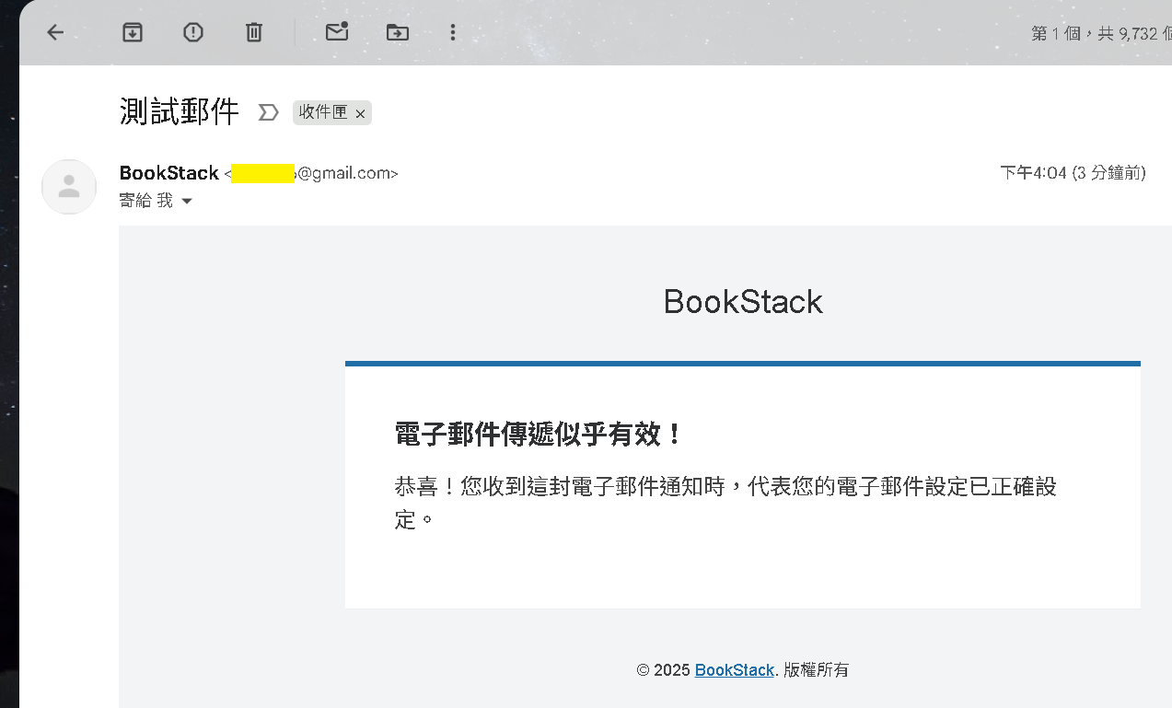Click the 測試郵件 subject title

[180, 112]
